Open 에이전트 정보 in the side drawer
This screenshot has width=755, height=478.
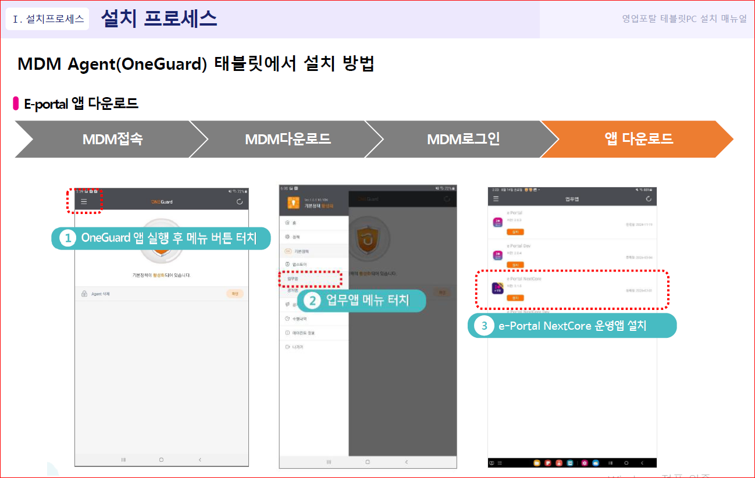(314, 333)
